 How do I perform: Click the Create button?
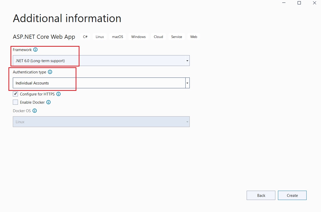point(292,195)
